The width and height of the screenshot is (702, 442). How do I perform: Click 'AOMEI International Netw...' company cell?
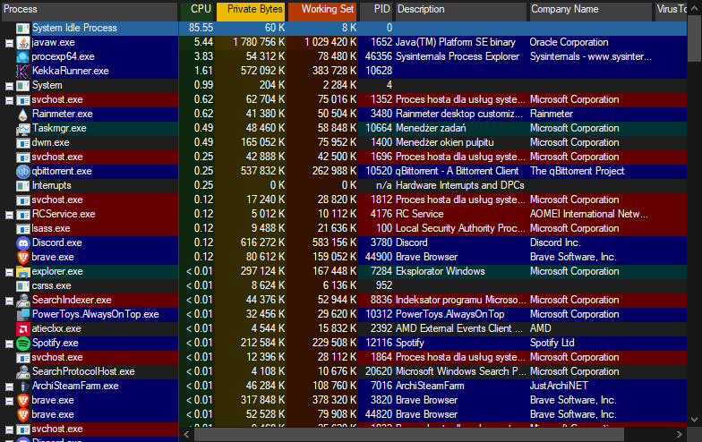[x=589, y=214]
